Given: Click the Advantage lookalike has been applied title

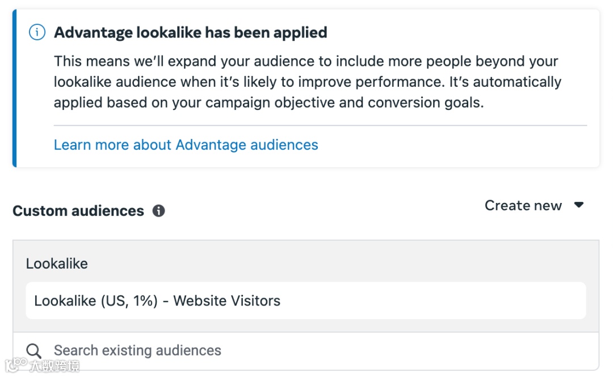Looking at the screenshot, I should pyautogui.click(x=190, y=32).
